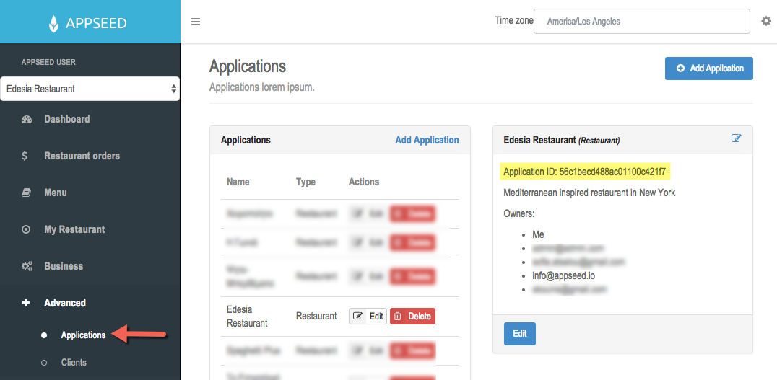The height and width of the screenshot is (380, 777).
Task: Click the pencil edit icon in Edesia Restaurant panel header
Action: coord(737,138)
